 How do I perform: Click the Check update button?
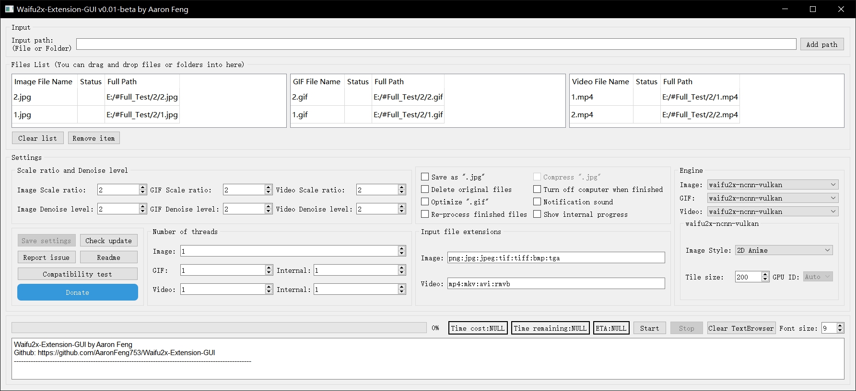(108, 241)
